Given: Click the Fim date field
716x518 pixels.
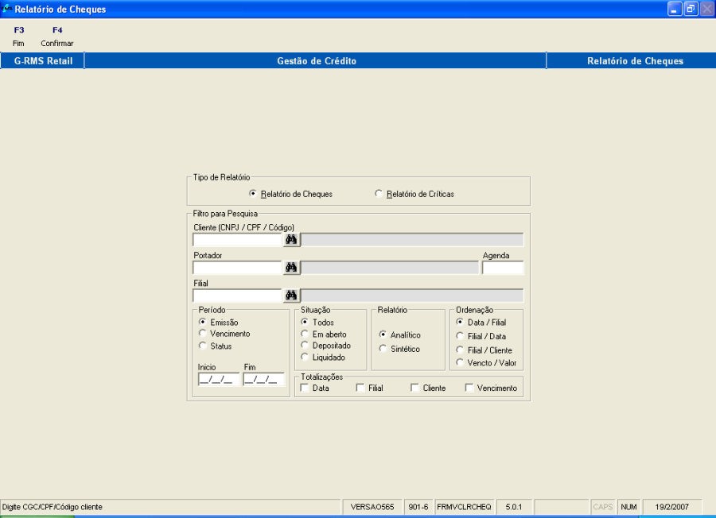Looking at the screenshot, I should 263,380.
